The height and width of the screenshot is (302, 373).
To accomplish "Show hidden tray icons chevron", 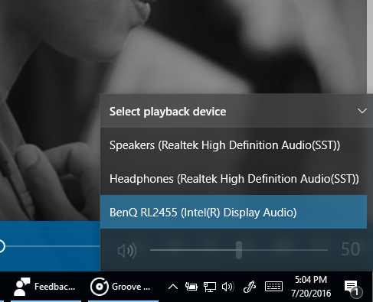I will 173,287.
